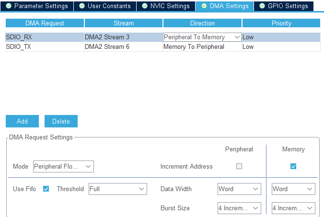The width and height of the screenshot is (324, 217).
Task: Select the SDIO_TX DMA request row
Action: pos(44,47)
